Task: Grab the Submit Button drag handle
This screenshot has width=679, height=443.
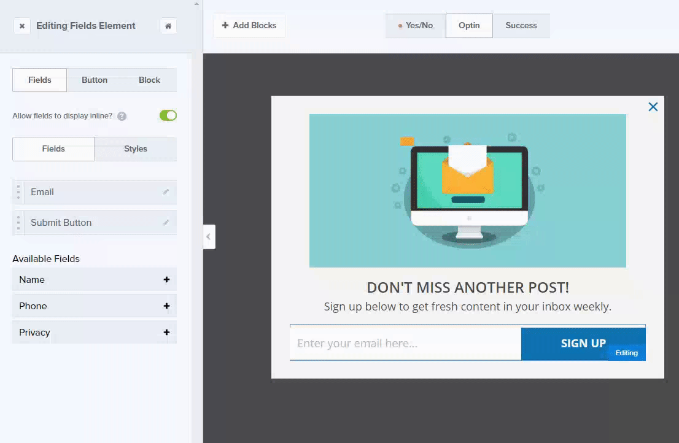Action: (18, 223)
